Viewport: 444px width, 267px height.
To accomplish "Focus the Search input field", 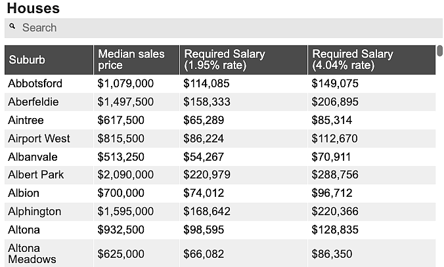I will coord(223,28).
